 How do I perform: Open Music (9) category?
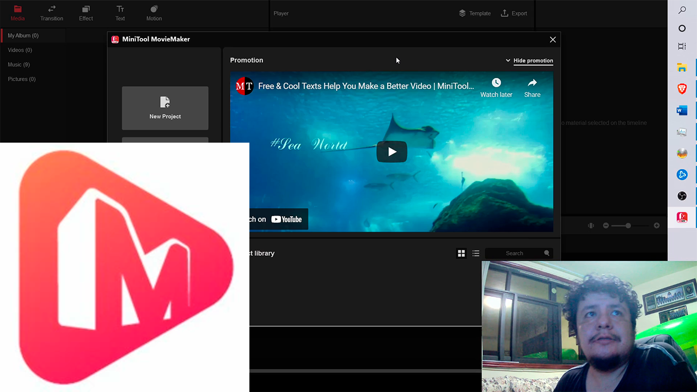click(19, 65)
